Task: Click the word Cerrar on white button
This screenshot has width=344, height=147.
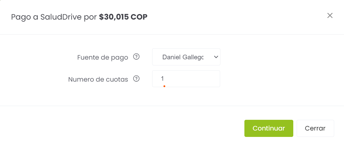Action: (x=315, y=128)
